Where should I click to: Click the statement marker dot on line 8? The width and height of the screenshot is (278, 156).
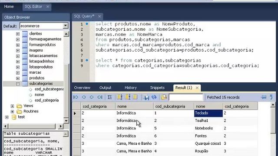point(87,60)
